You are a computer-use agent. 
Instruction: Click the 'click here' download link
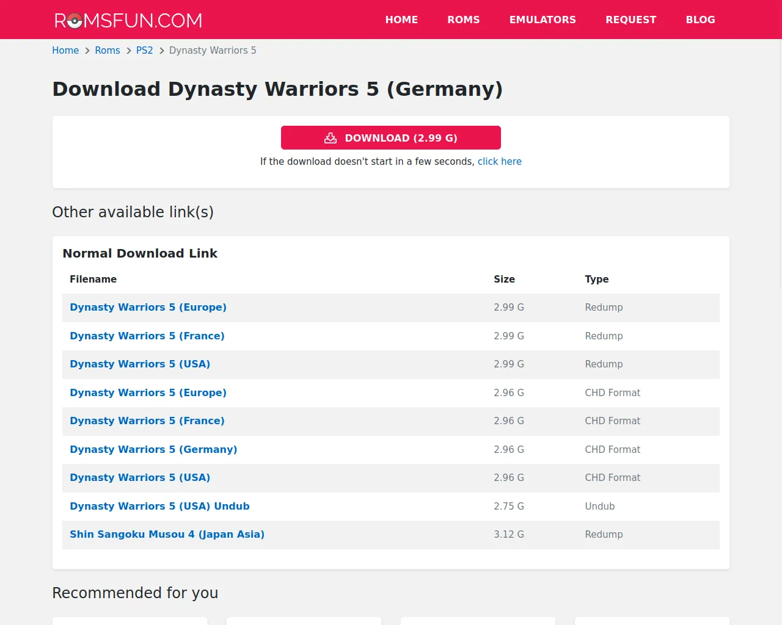coord(500,162)
